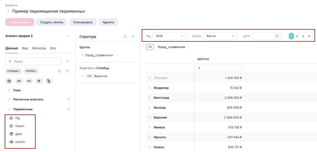317x152 pixels.
Task: Click the list icon of the Сезон variable
Action: pos(11,126)
